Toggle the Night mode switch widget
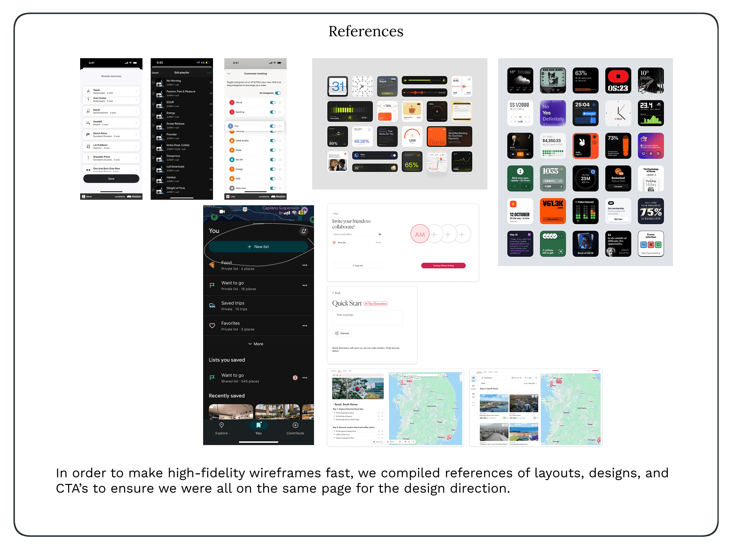Image resolution: width=732 pixels, height=549 pixels. coord(392,156)
